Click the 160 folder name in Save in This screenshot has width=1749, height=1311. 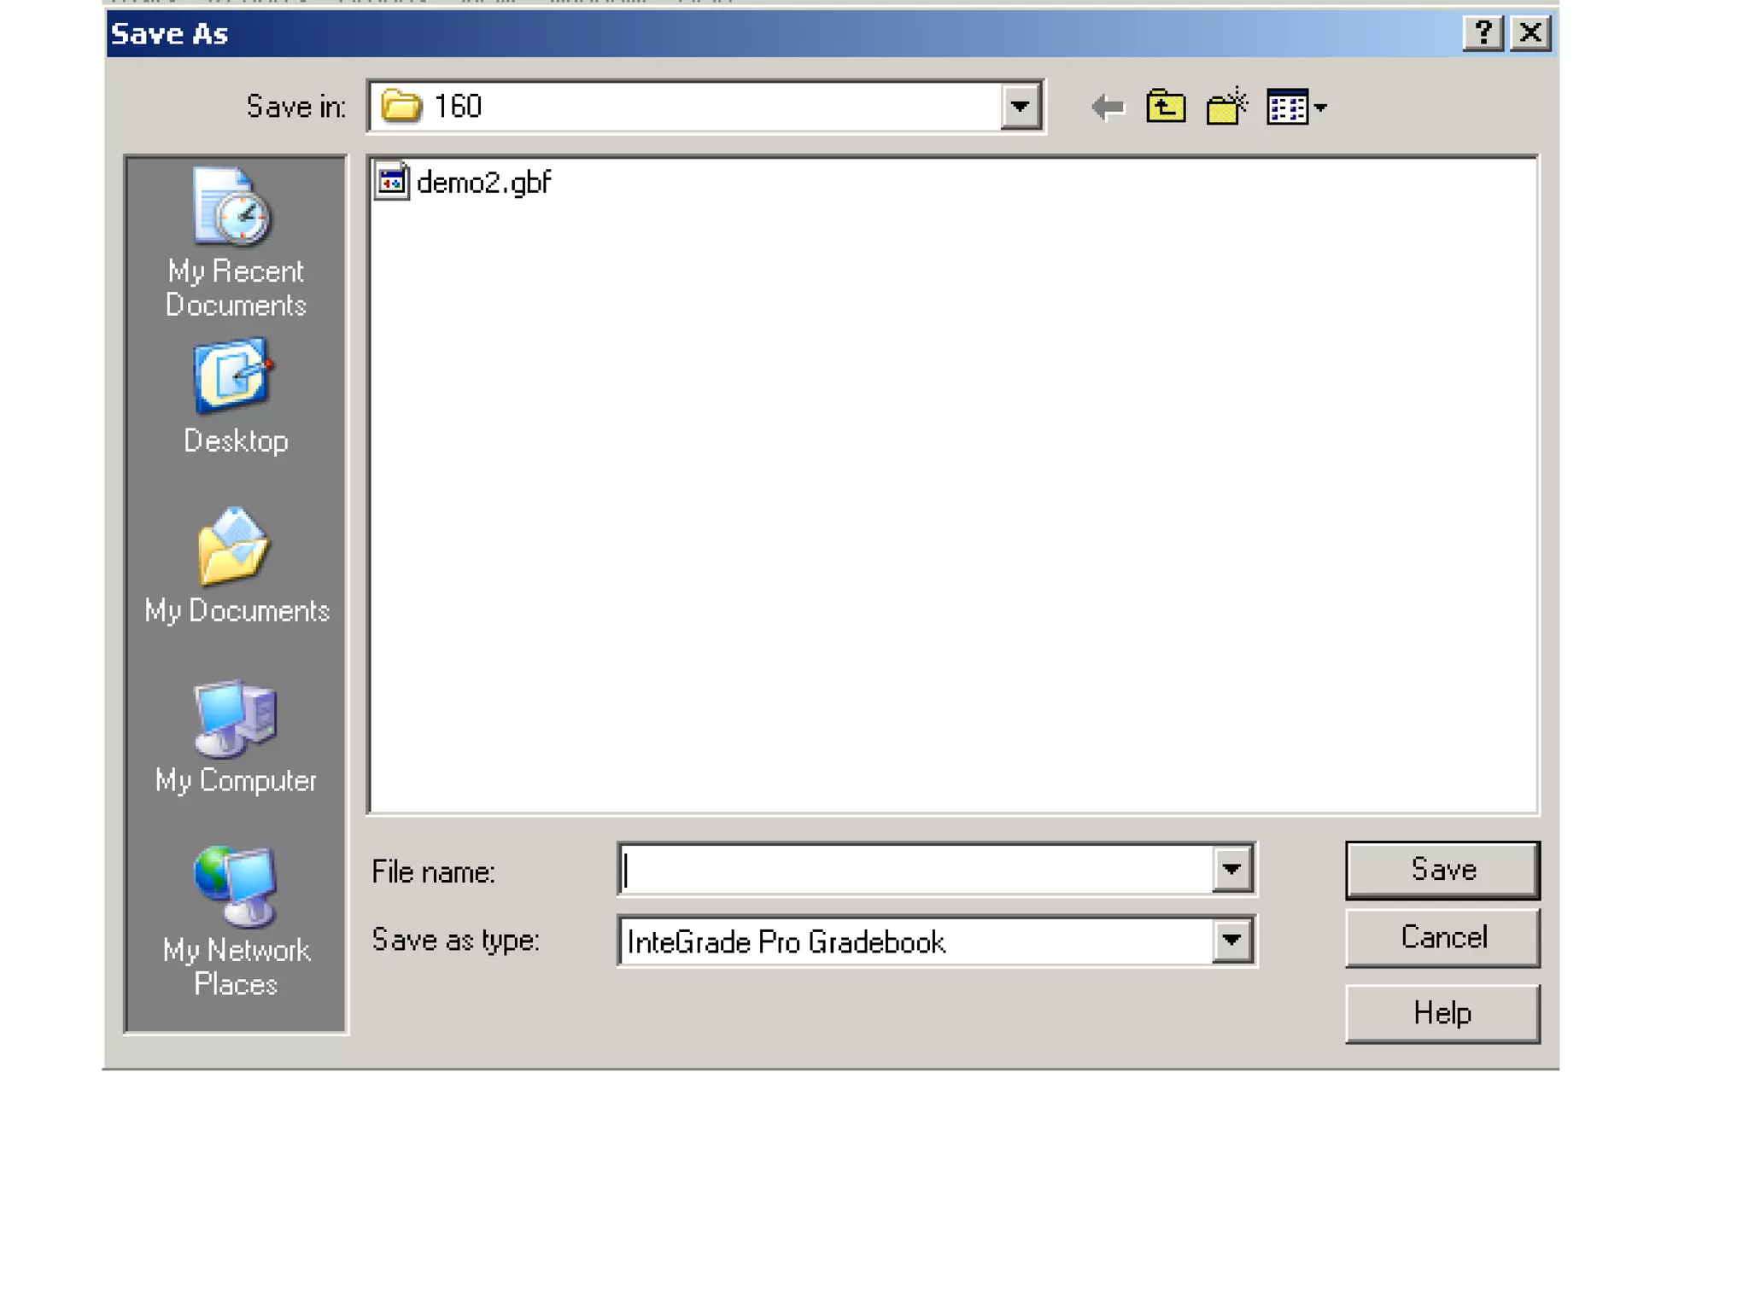458,107
